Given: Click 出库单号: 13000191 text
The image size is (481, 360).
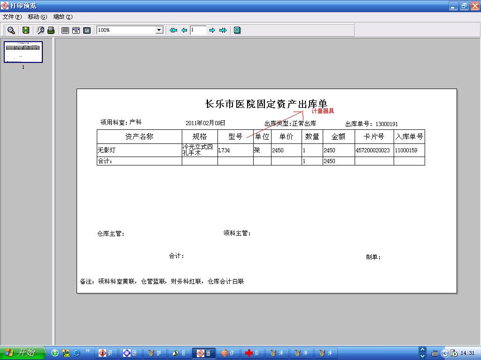Looking at the screenshot, I should [x=372, y=124].
